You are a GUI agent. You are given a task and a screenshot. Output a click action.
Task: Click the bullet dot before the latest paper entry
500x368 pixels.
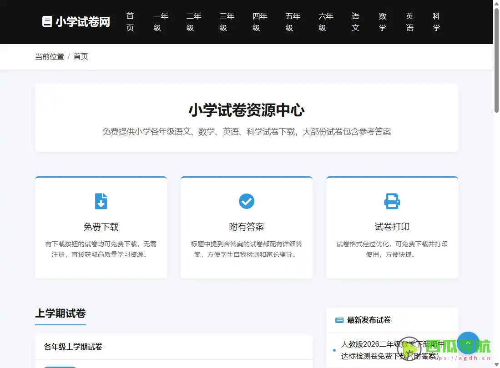pos(334,350)
